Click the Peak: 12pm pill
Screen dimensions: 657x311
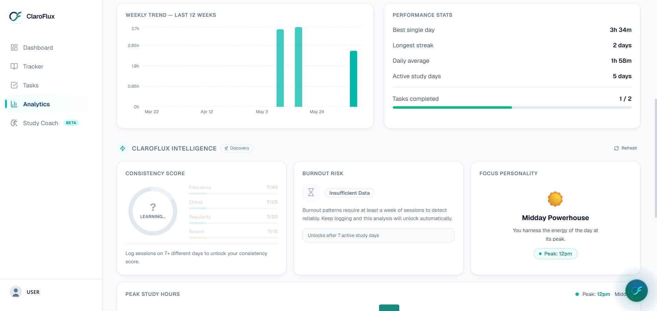point(555,254)
